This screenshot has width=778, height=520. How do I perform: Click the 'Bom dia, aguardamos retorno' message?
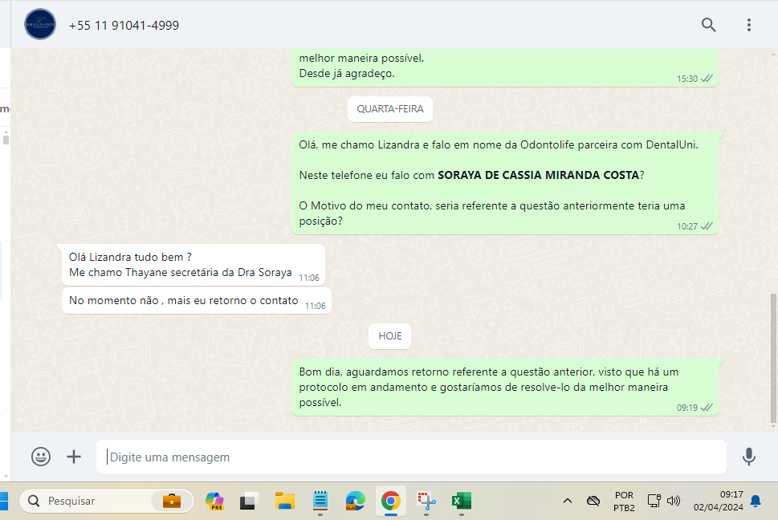pos(505,387)
